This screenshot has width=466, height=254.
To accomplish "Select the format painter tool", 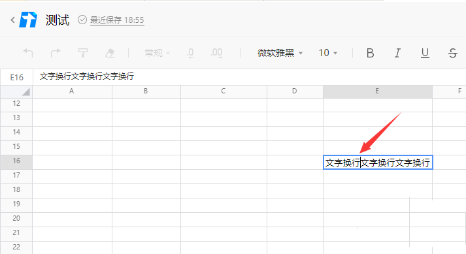I will [x=83, y=53].
